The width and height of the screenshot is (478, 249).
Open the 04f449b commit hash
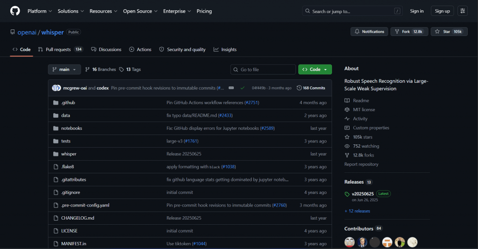point(259,88)
